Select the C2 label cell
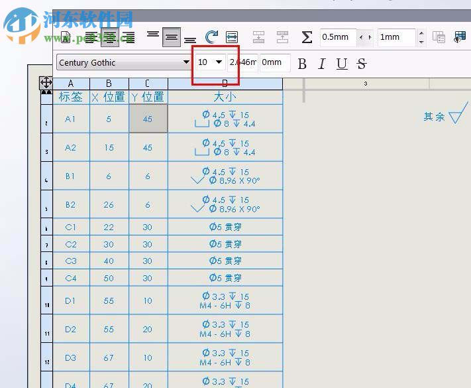This screenshot has height=388, width=471. click(71, 244)
